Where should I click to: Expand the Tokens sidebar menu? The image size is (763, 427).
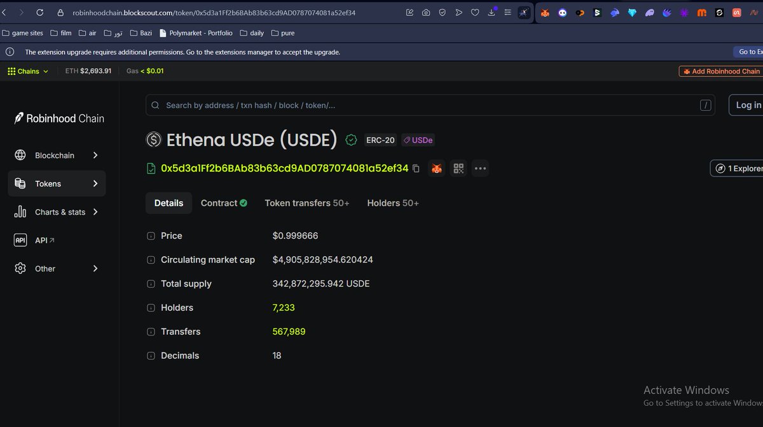(x=57, y=184)
